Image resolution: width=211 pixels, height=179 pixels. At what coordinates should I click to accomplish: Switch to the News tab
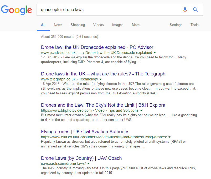coord(58,25)
